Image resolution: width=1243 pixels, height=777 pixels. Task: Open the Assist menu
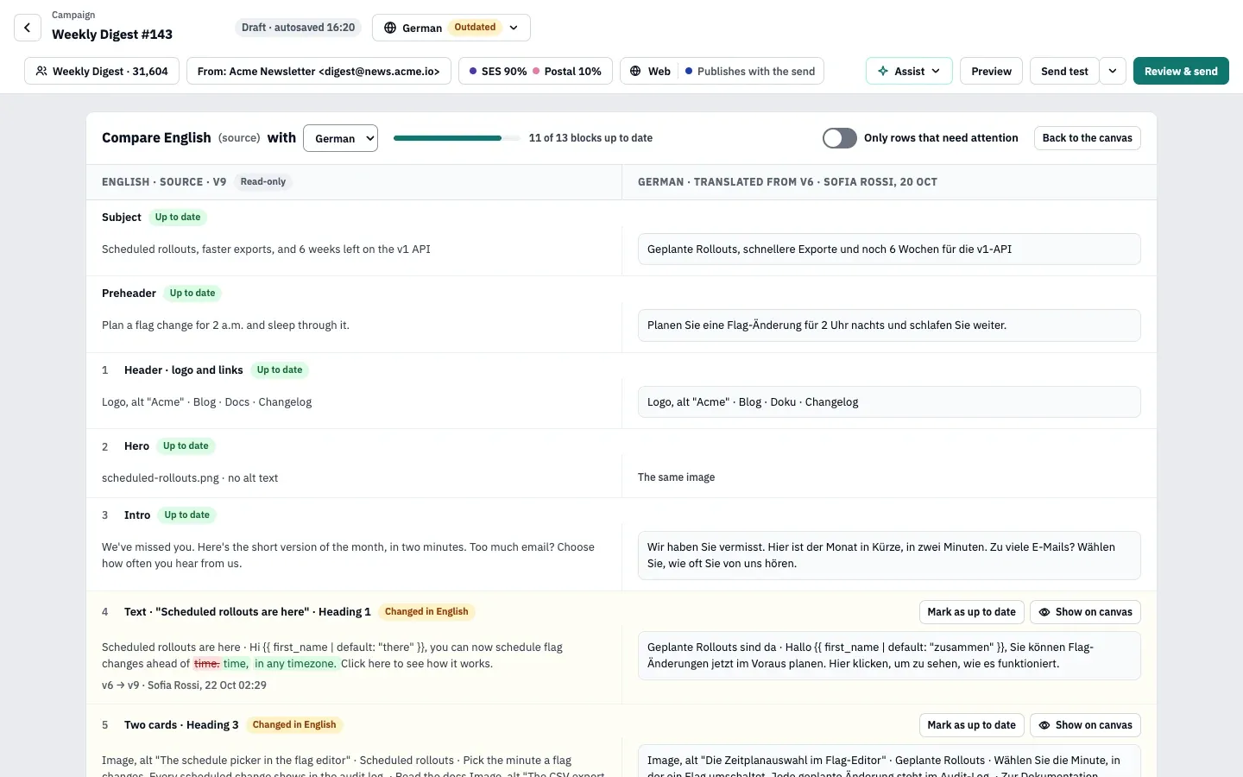click(x=909, y=71)
